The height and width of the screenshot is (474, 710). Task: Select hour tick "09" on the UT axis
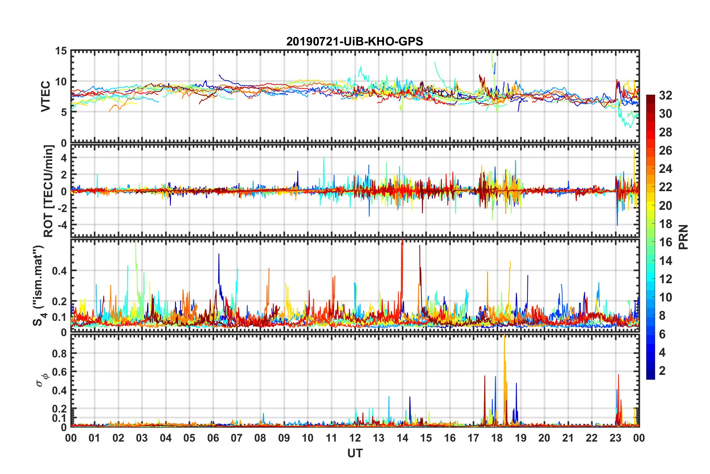point(284,438)
